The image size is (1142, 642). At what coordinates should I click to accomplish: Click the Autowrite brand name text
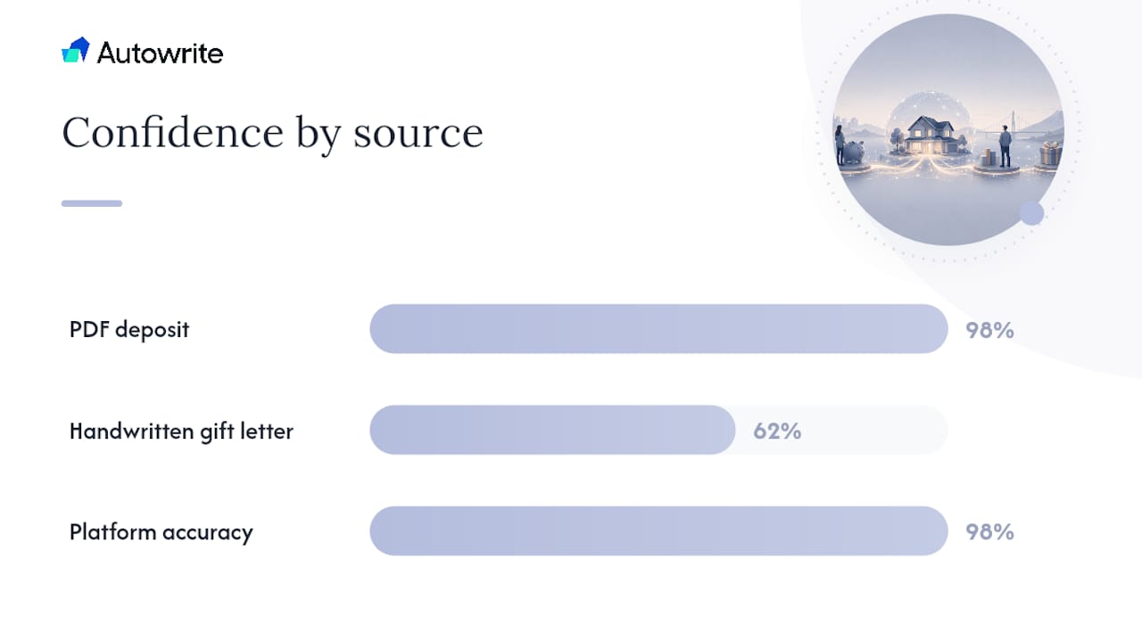tap(161, 53)
